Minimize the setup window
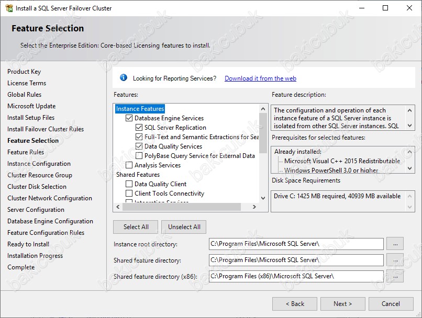This screenshot has height=318, width=422. [x=362, y=8]
